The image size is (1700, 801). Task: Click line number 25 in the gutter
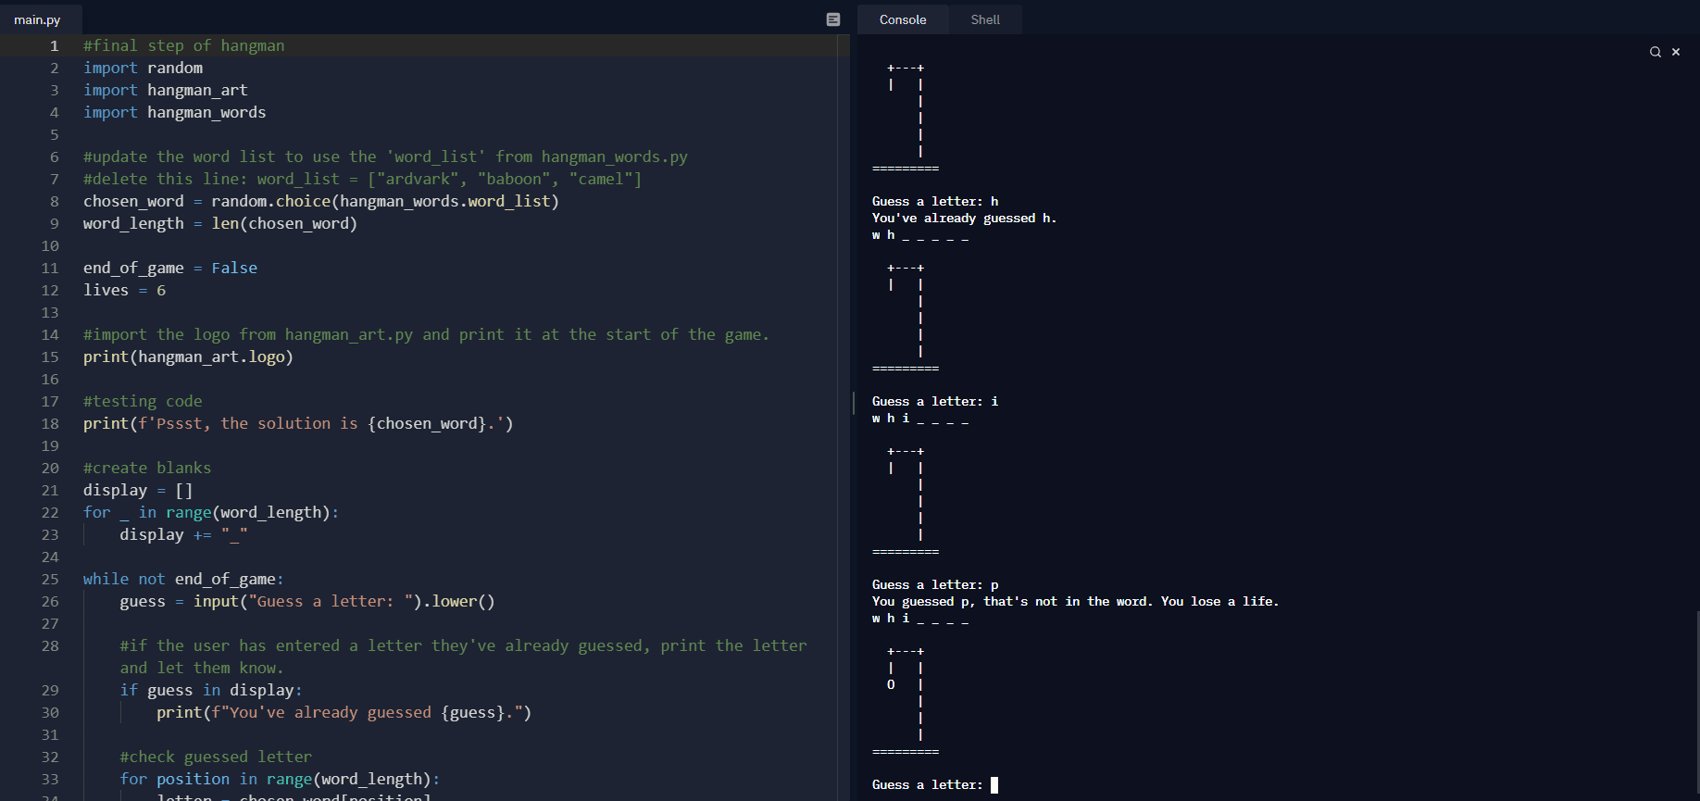pos(50,579)
